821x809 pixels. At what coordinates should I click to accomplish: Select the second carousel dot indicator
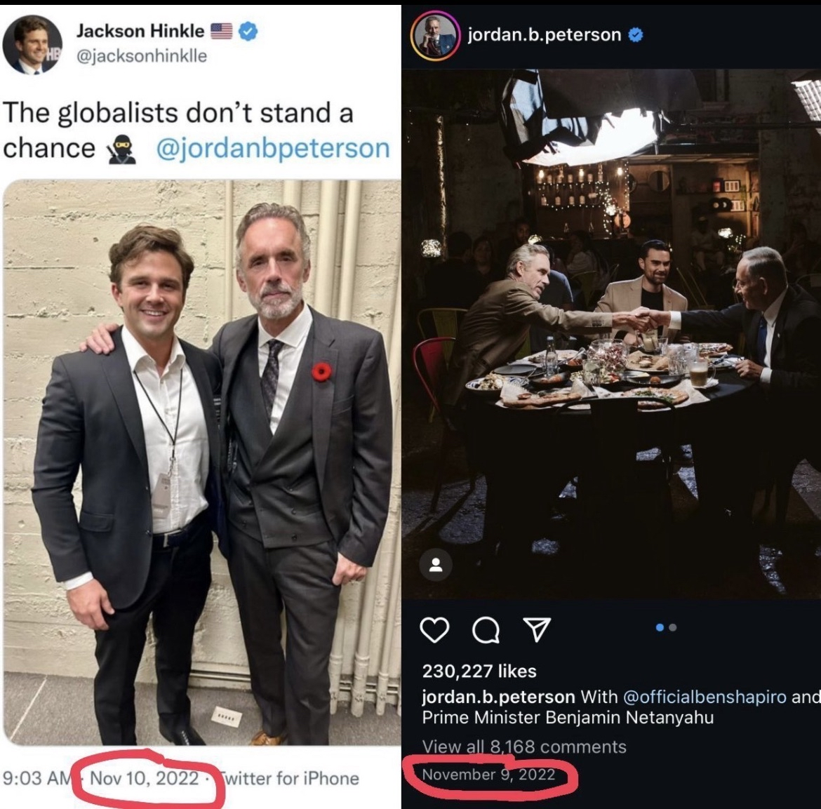[x=673, y=627]
